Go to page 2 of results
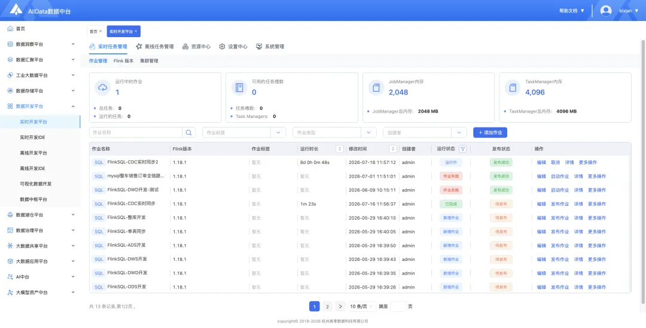Viewport: 646px width, 328px height. click(327, 306)
